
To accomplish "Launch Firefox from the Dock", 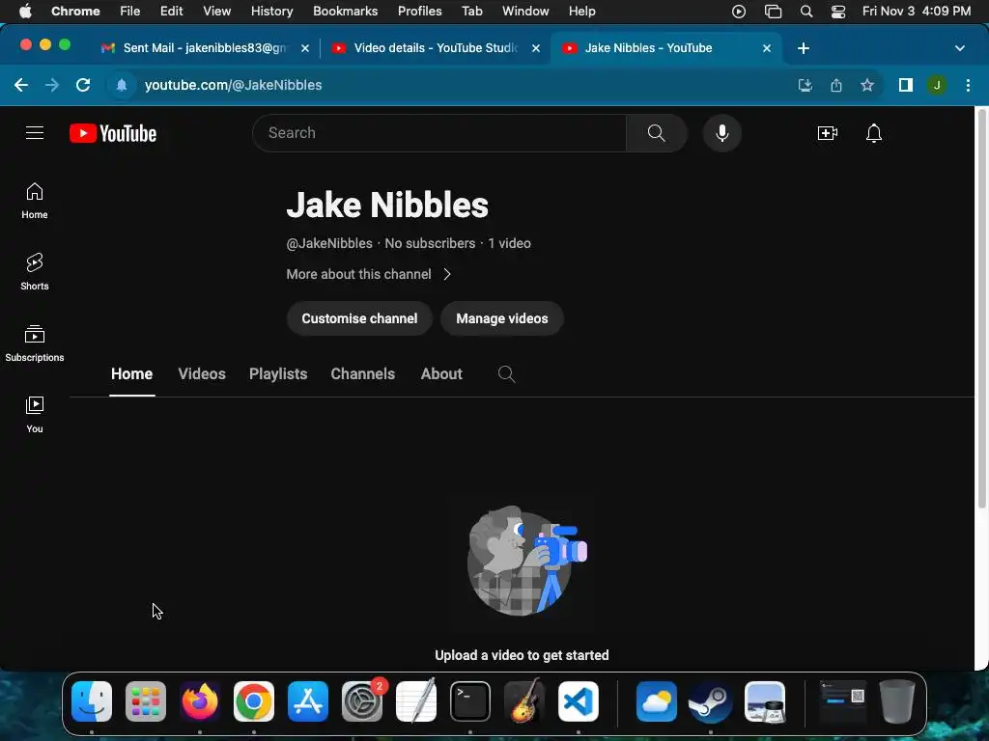I will [x=200, y=701].
